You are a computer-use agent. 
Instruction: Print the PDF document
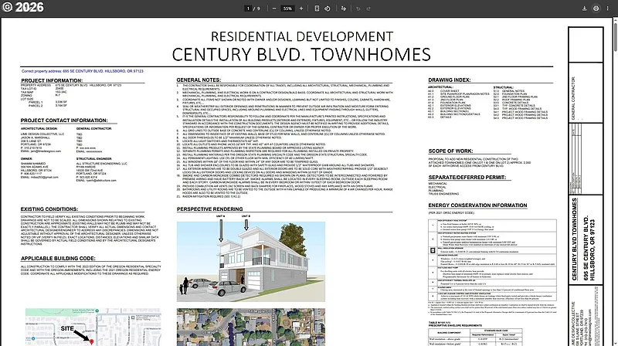[596, 8]
